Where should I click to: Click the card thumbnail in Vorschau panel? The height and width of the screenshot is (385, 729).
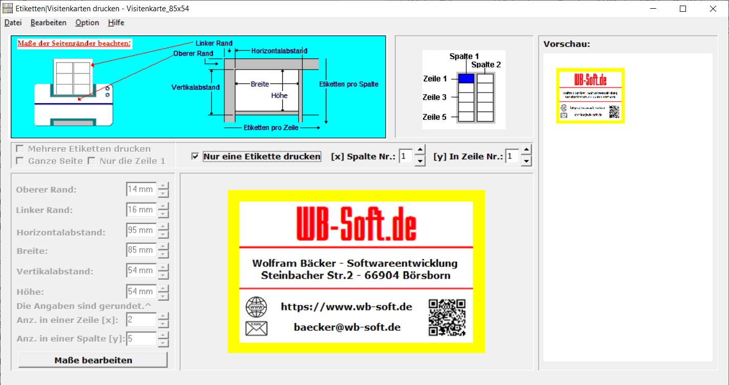591,96
